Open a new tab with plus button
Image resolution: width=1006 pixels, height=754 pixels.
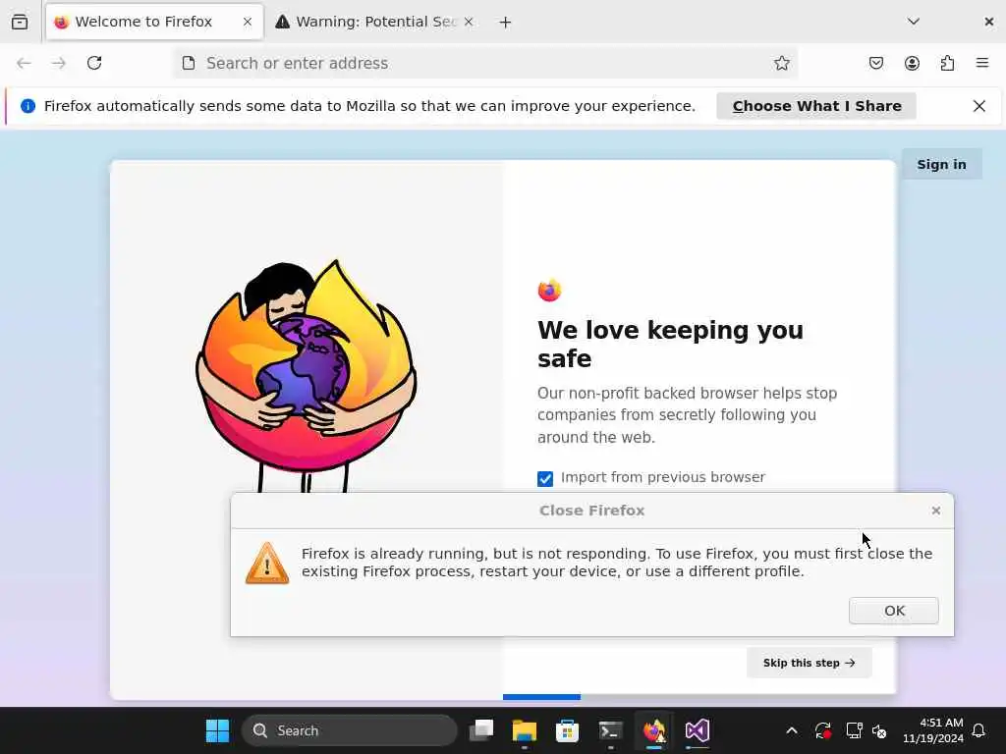[x=506, y=23]
